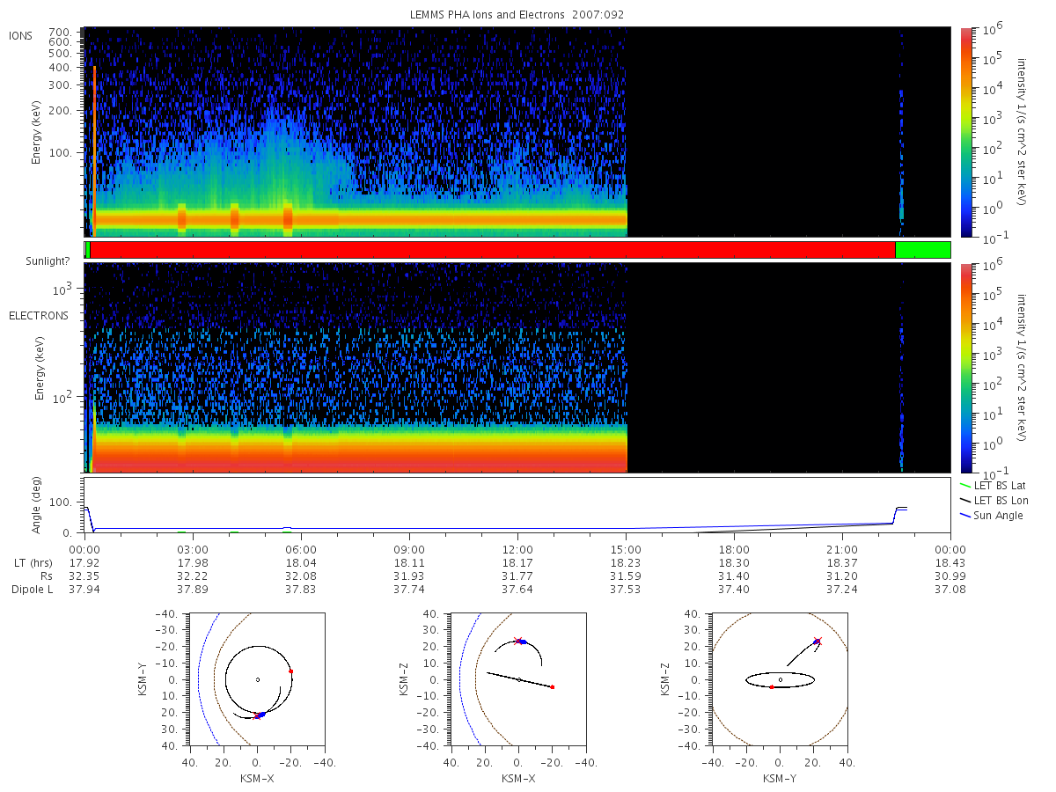Click the LT value 18.04
1056x792 pixels.
click(x=301, y=562)
